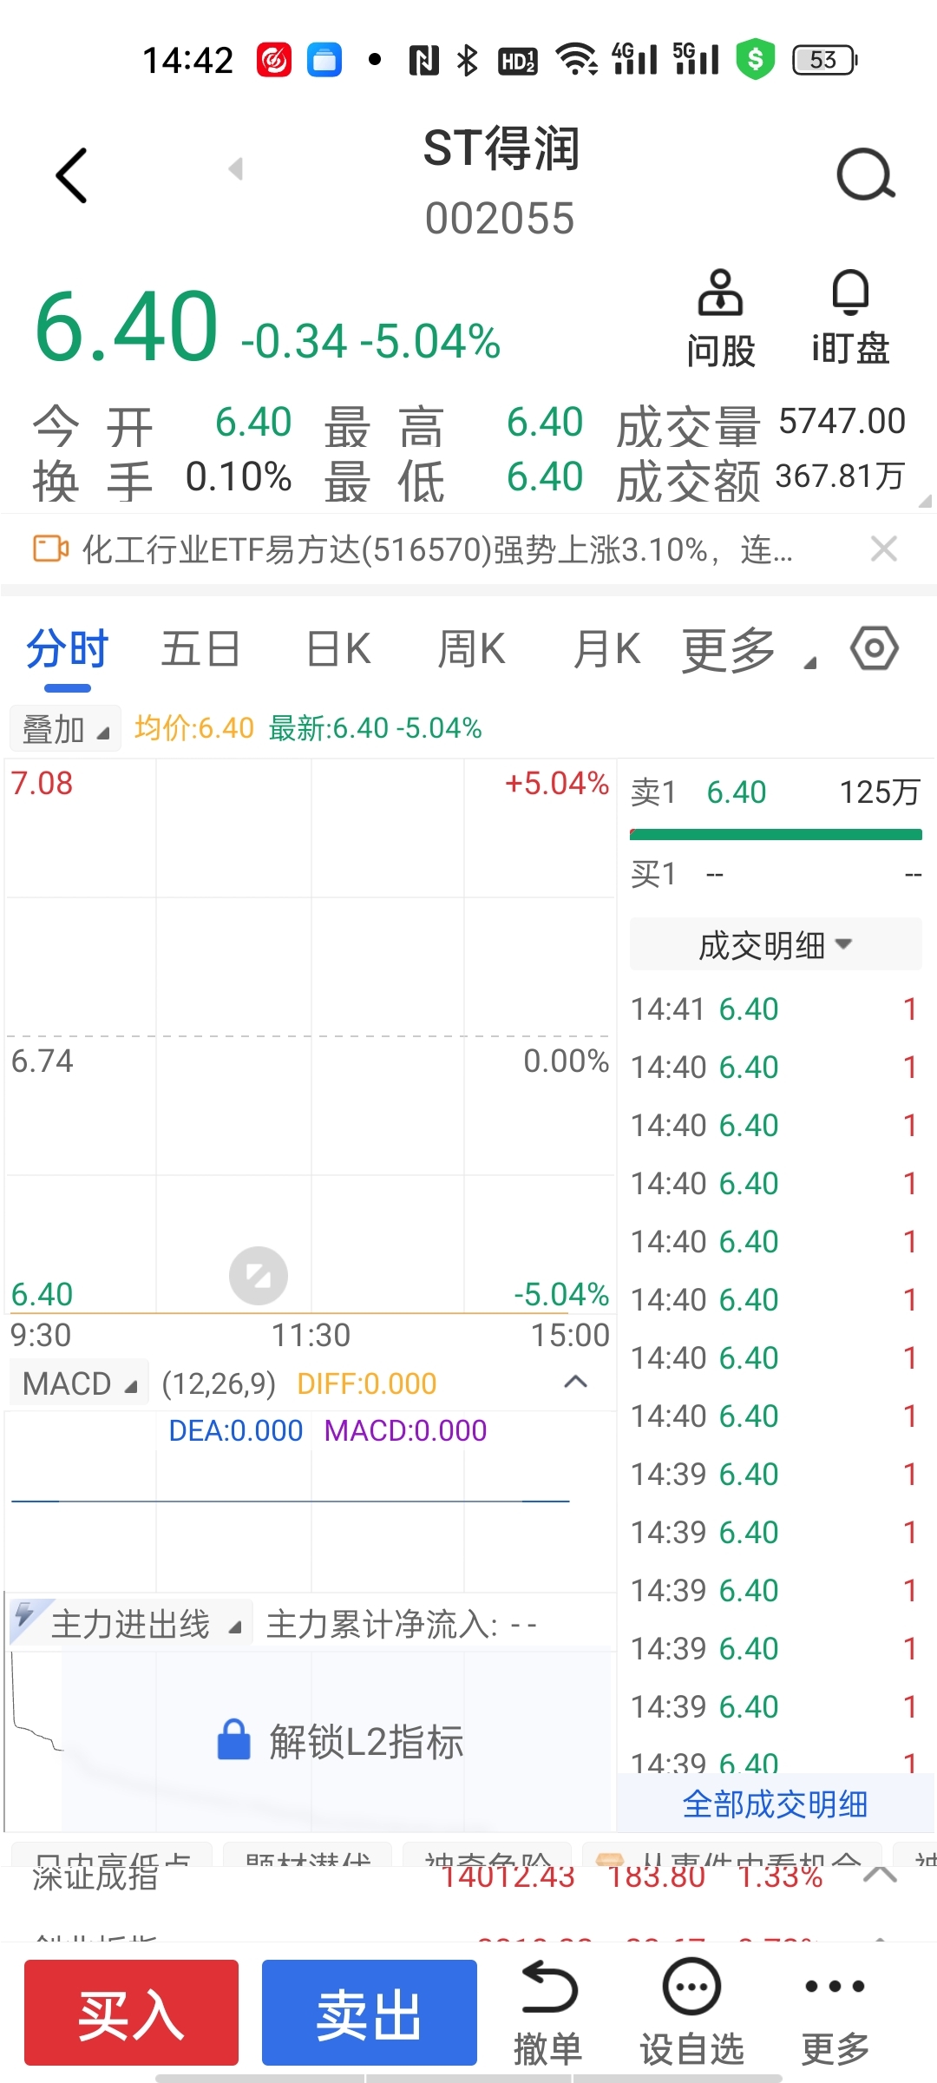937x2083 pixels.
Task: Select the 分时 tab
Action: pyautogui.click(x=68, y=649)
